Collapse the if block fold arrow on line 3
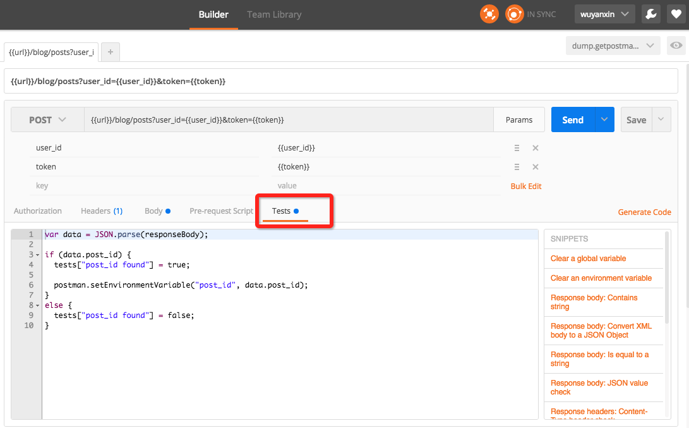 [x=38, y=255]
